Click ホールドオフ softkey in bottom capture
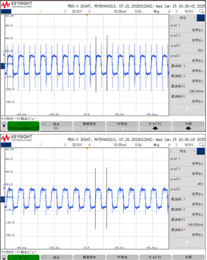 [x=155, y=257]
